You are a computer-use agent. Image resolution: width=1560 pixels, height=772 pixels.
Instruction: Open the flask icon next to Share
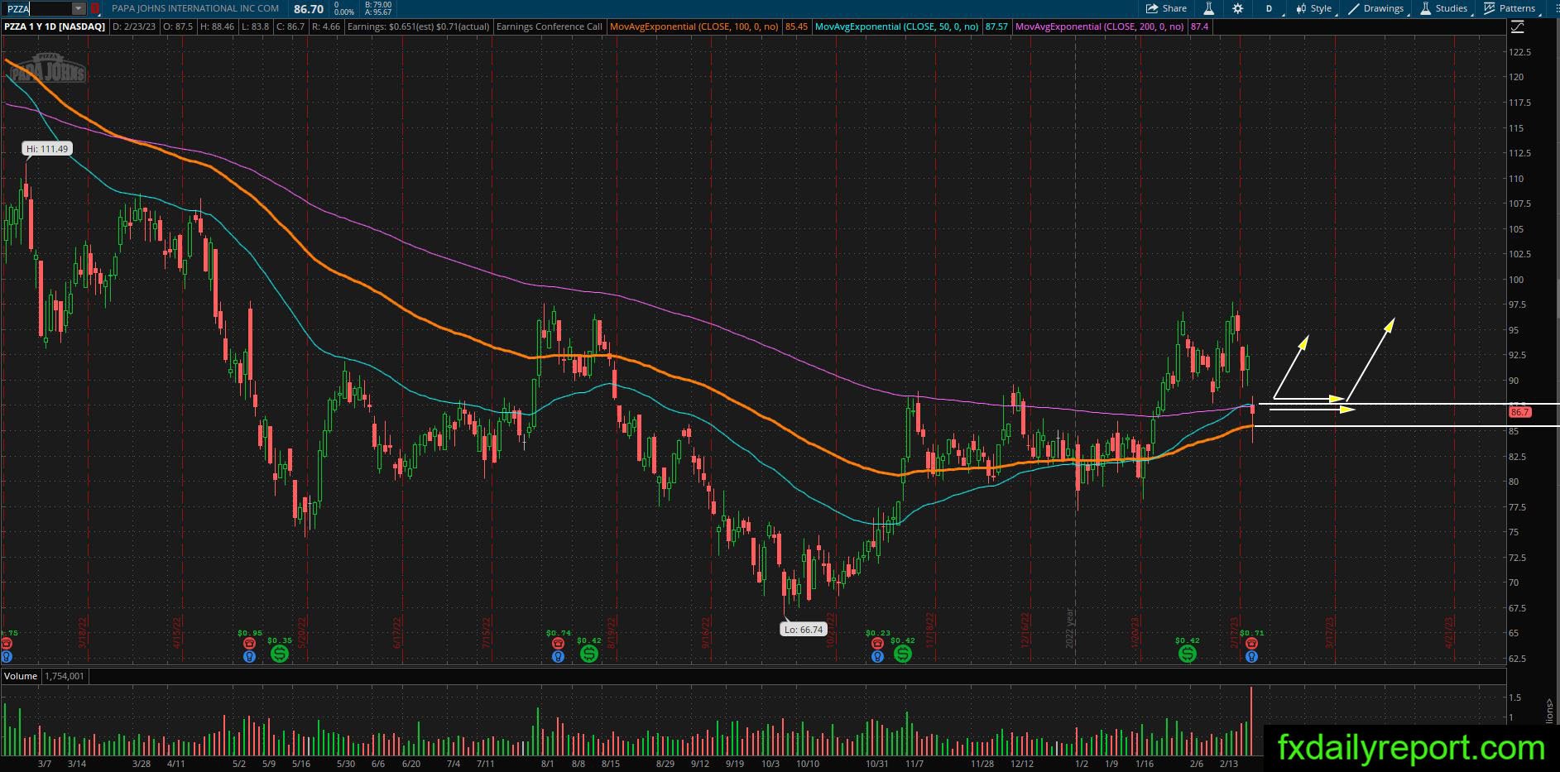[1208, 8]
